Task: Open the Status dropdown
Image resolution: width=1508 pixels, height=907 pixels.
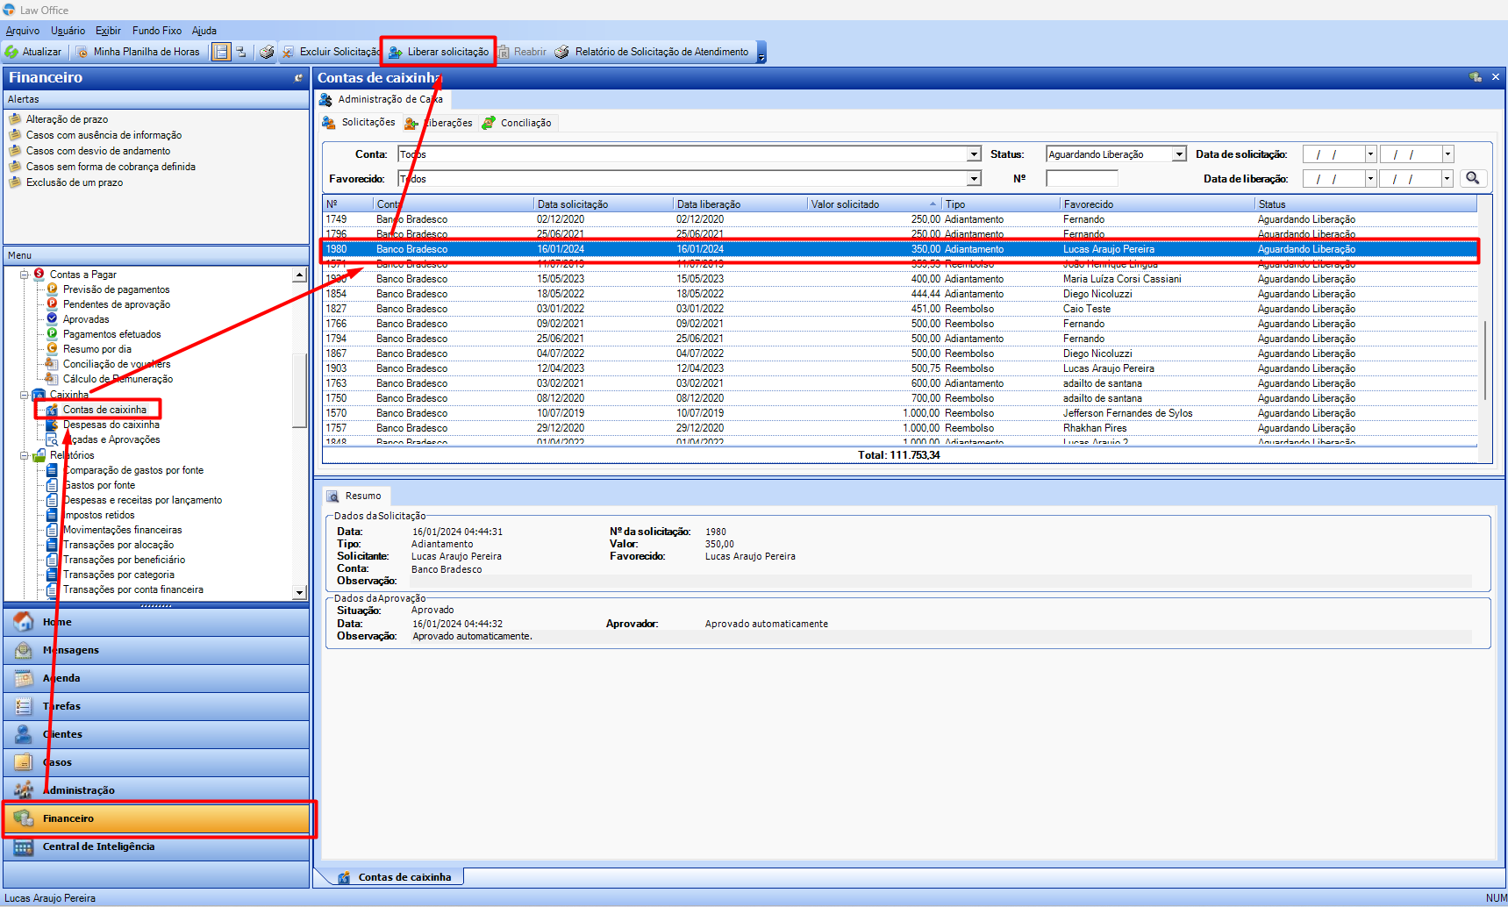Action: 1179,154
